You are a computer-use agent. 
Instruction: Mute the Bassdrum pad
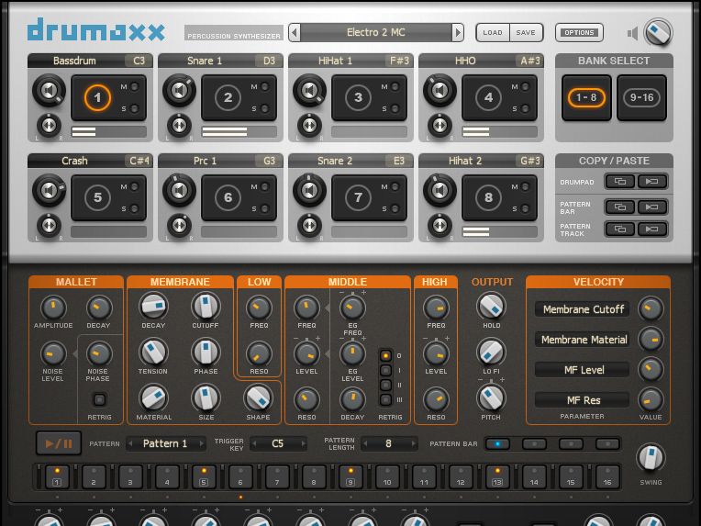(x=135, y=87)
